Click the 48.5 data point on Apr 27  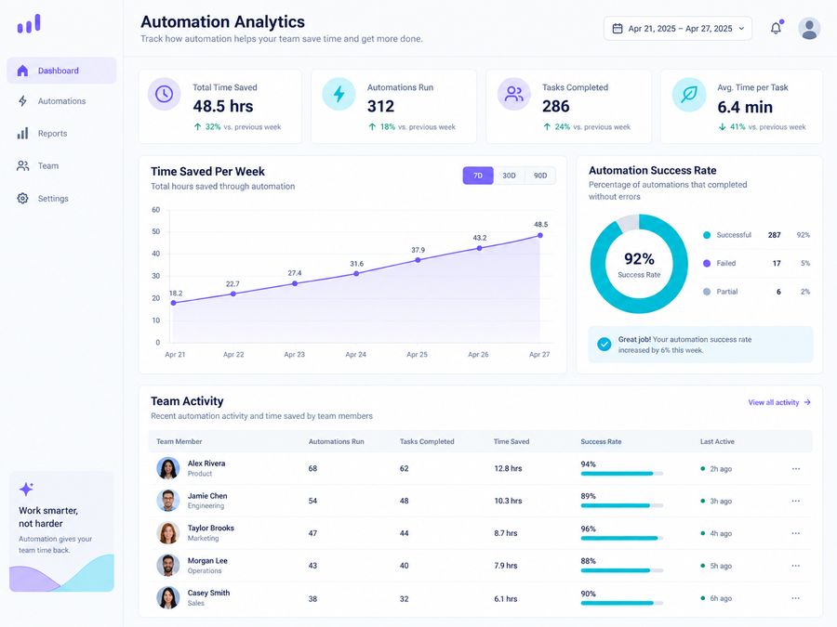click(540, 235)
